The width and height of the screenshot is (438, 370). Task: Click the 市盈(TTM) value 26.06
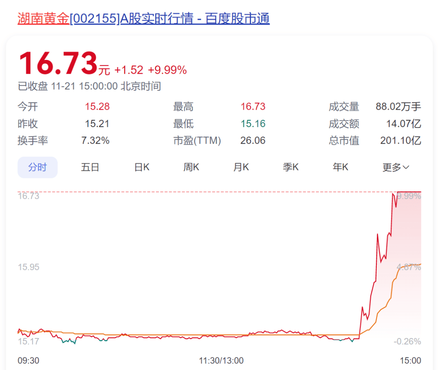coord(253,140)
